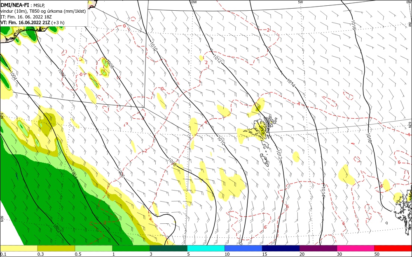Click the 'IT: Fim. 16. 06. 2022 18Z' line
This screenshot has width=412, height=257.
coord(26,17)
